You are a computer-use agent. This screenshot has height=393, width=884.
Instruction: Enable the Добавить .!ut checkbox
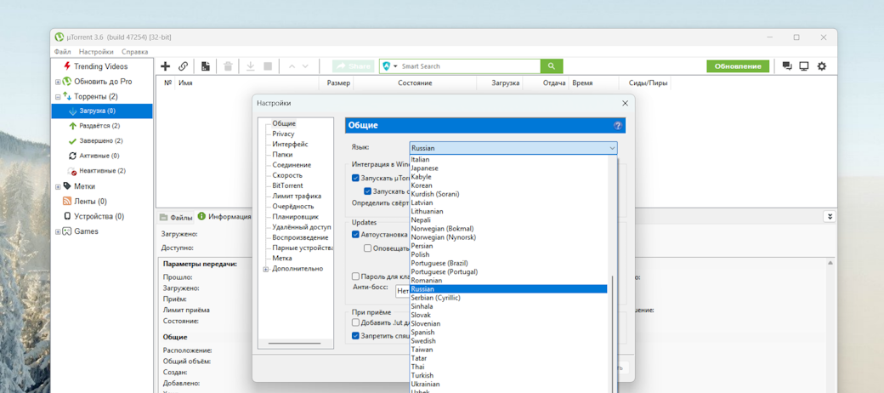(x=355, y=322)
